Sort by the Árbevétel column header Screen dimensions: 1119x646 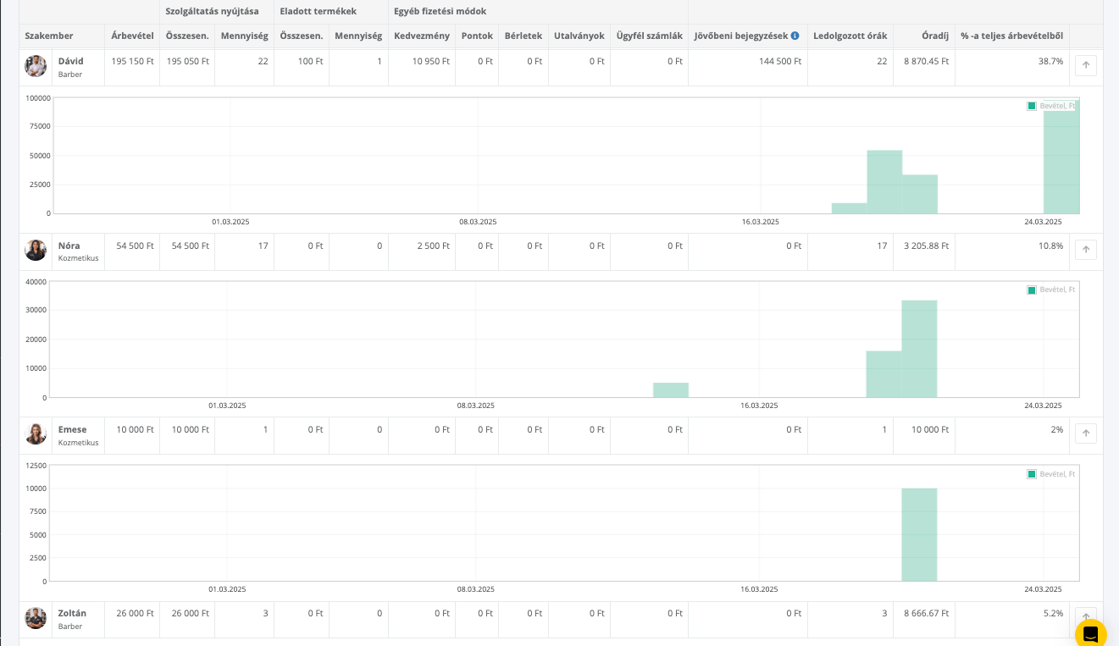coord(132,36)
